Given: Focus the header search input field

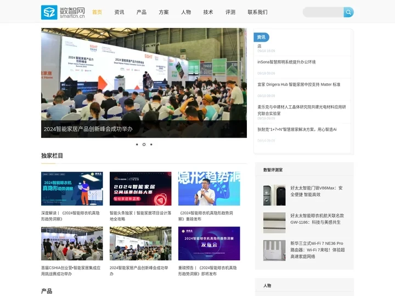Looking at the screenshot, I should [x=323, y=12].
